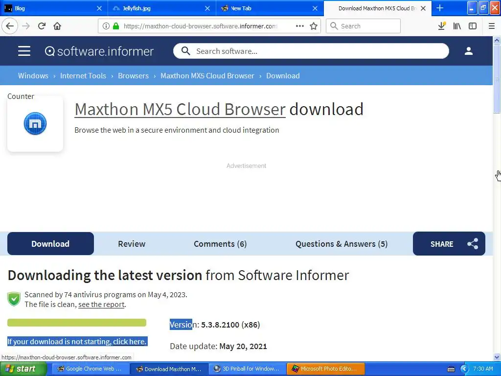Follow the Browsers breadcrumb link
Viewport: 501px width, 376px height.
point(133,76)
